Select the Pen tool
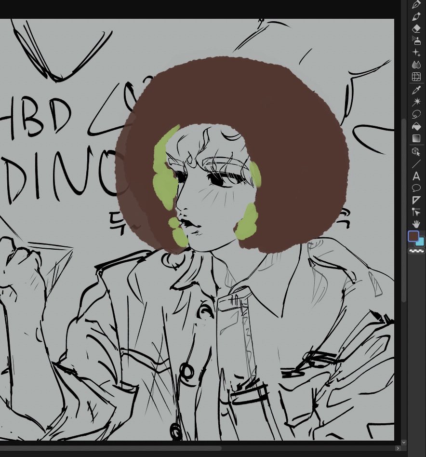The image size is (426, 457). (x=416, y=4)
